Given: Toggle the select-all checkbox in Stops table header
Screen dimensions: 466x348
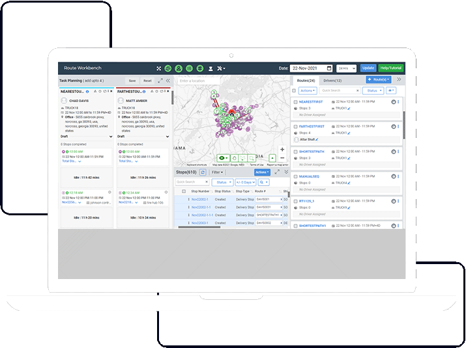Looking at the screenshot, I should [x=183, y=191].
